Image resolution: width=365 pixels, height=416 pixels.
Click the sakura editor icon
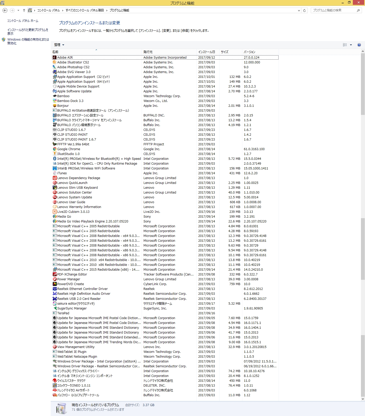(54, 304)
